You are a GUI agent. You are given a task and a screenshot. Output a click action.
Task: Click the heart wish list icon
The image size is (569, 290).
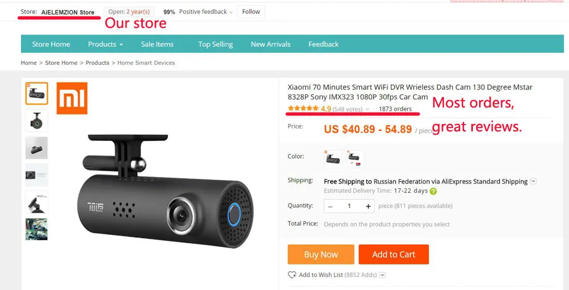292,275
